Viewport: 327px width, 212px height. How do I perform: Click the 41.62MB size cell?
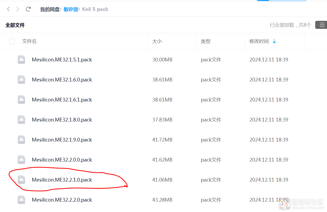[x=162, y=160]
